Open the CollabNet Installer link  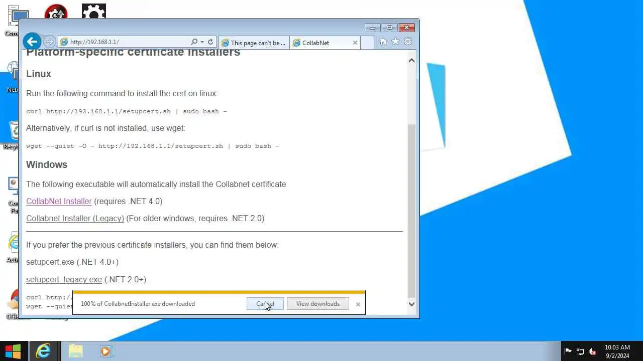59,201
